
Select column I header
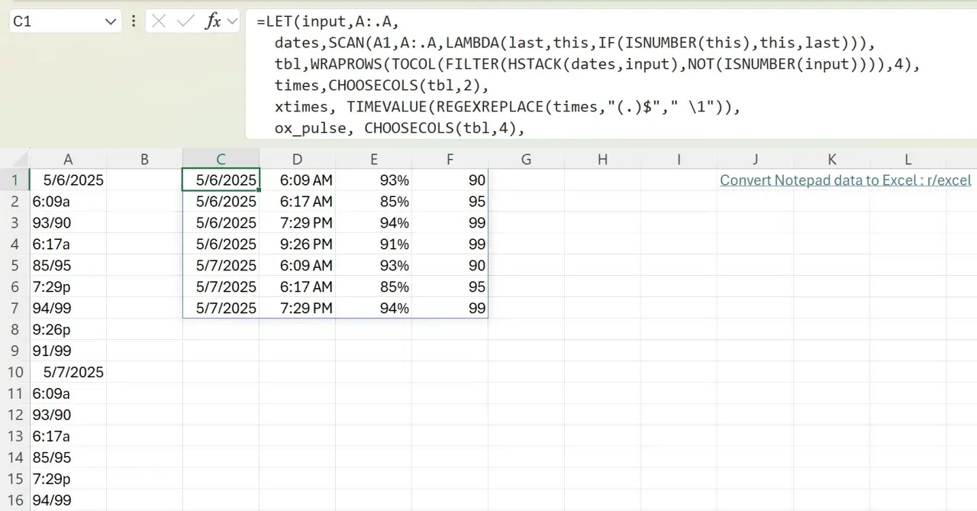(679, 160)
